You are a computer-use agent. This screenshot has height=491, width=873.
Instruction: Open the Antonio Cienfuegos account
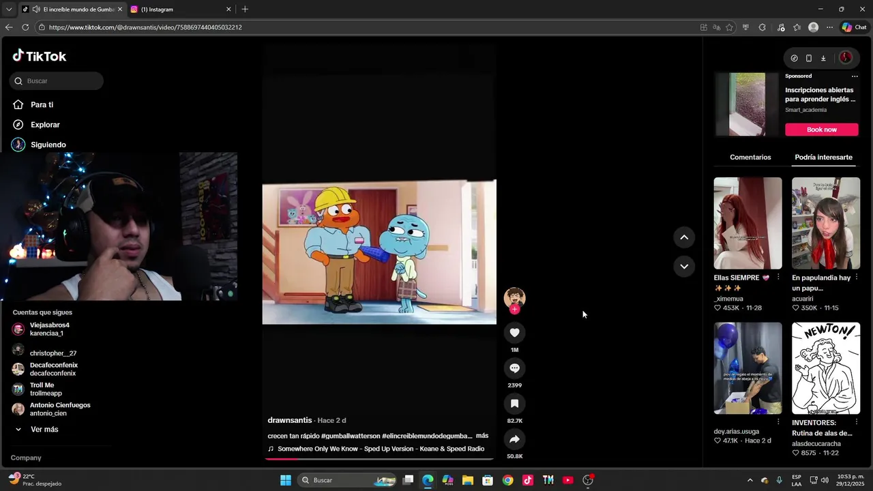pos(51,409)
